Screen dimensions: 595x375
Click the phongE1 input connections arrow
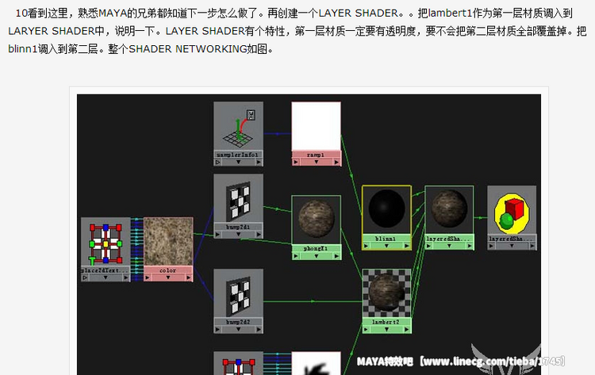[296, 256]
